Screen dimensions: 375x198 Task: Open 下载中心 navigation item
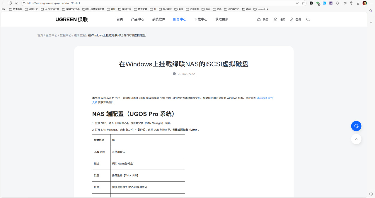(x=201, y=19)
